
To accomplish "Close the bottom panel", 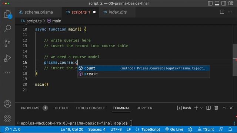I will point(231,108).
